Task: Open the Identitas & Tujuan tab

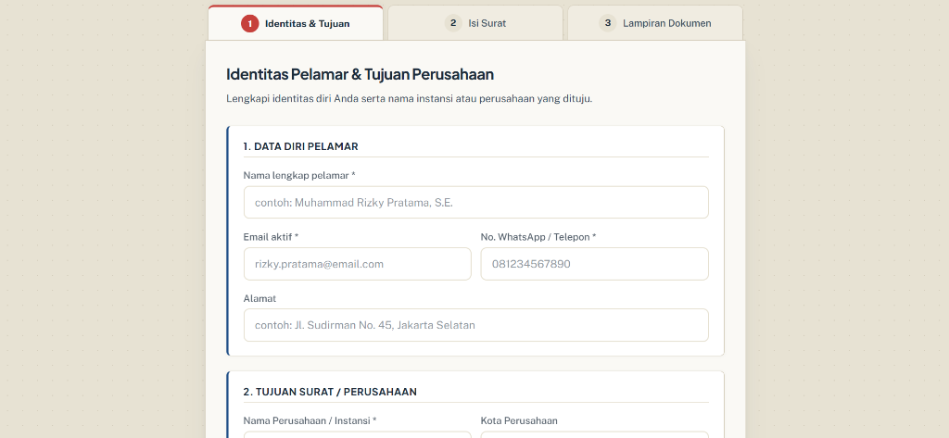Action: 296,23
